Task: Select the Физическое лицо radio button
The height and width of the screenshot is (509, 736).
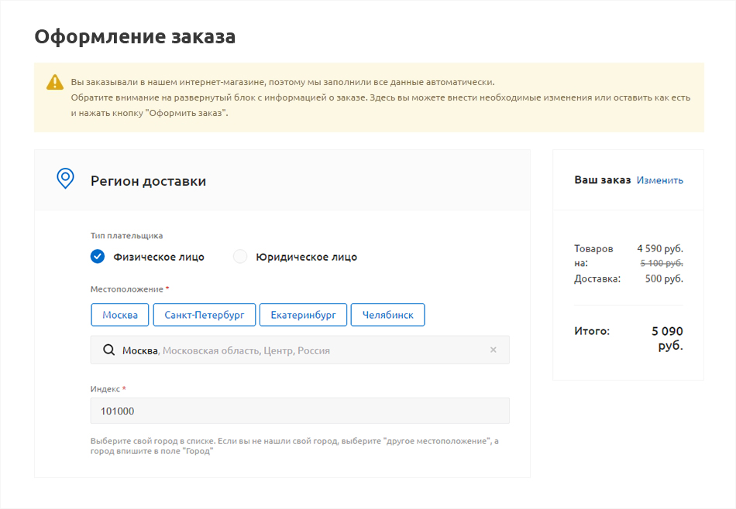Action: click(x=98, y=257)
